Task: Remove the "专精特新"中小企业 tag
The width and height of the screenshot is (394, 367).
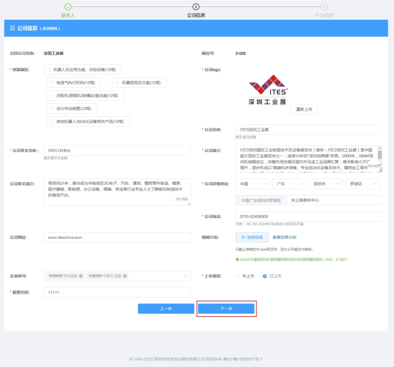Action: pos(81,276)
